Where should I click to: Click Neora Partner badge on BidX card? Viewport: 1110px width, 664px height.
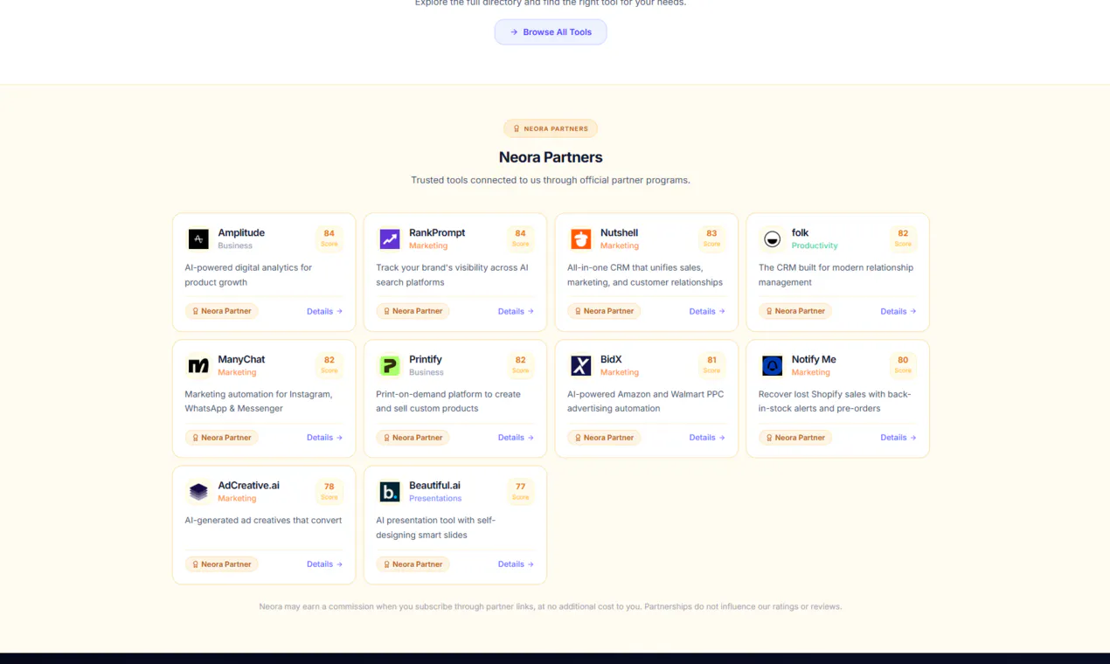point(605,438)
